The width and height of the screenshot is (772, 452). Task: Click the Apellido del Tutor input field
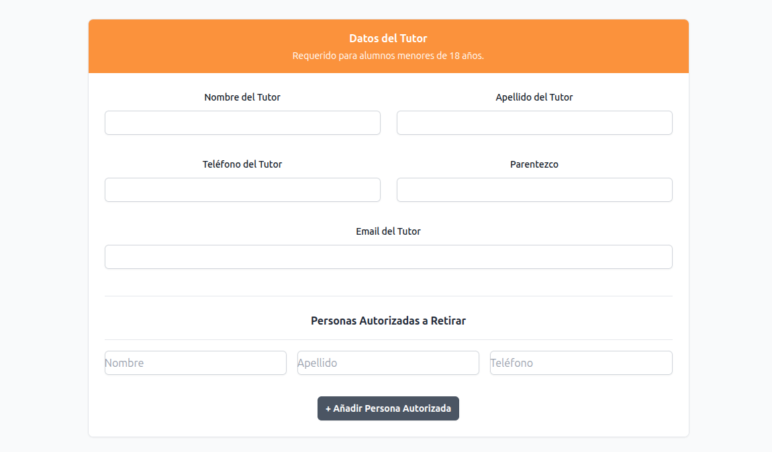click(534, 123)
